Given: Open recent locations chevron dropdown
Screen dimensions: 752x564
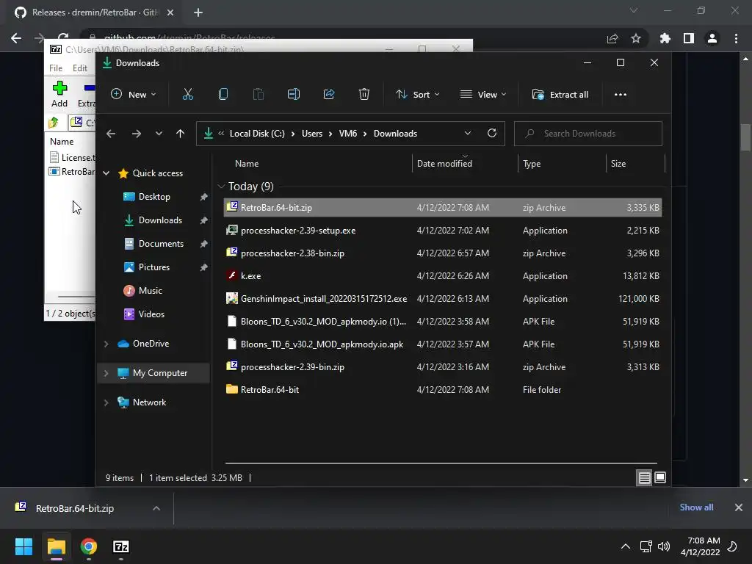Looking at the screenshot, I should pos(159,134).
